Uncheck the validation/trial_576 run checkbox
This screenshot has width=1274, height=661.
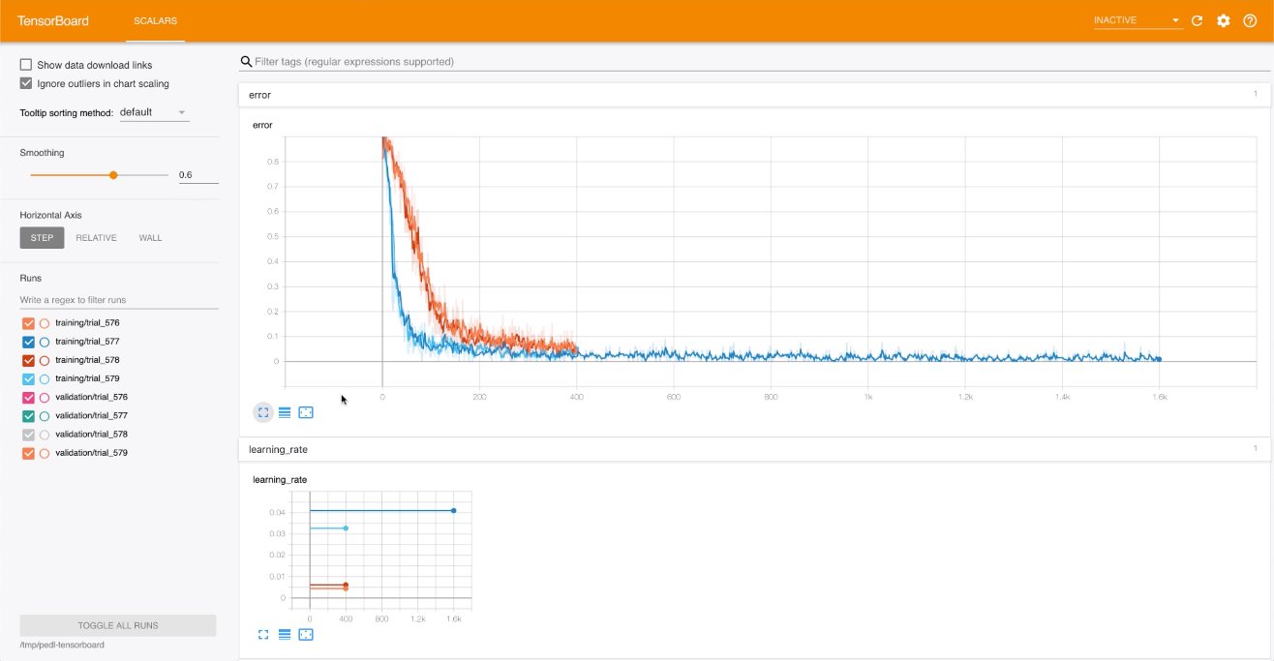tap(27, 398)
